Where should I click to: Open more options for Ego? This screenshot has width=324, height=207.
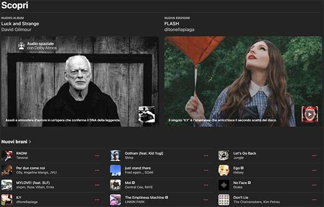pos(314,171)
